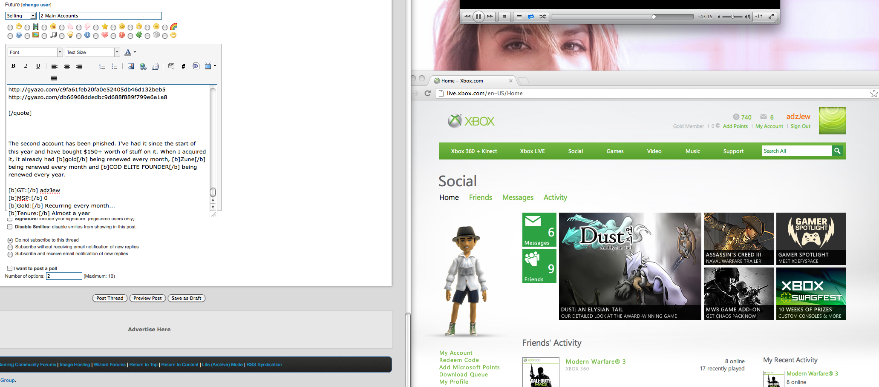Screen dimensions: 879x387
Task: Insert code tags with the hash icon
Action: [183, 66]
